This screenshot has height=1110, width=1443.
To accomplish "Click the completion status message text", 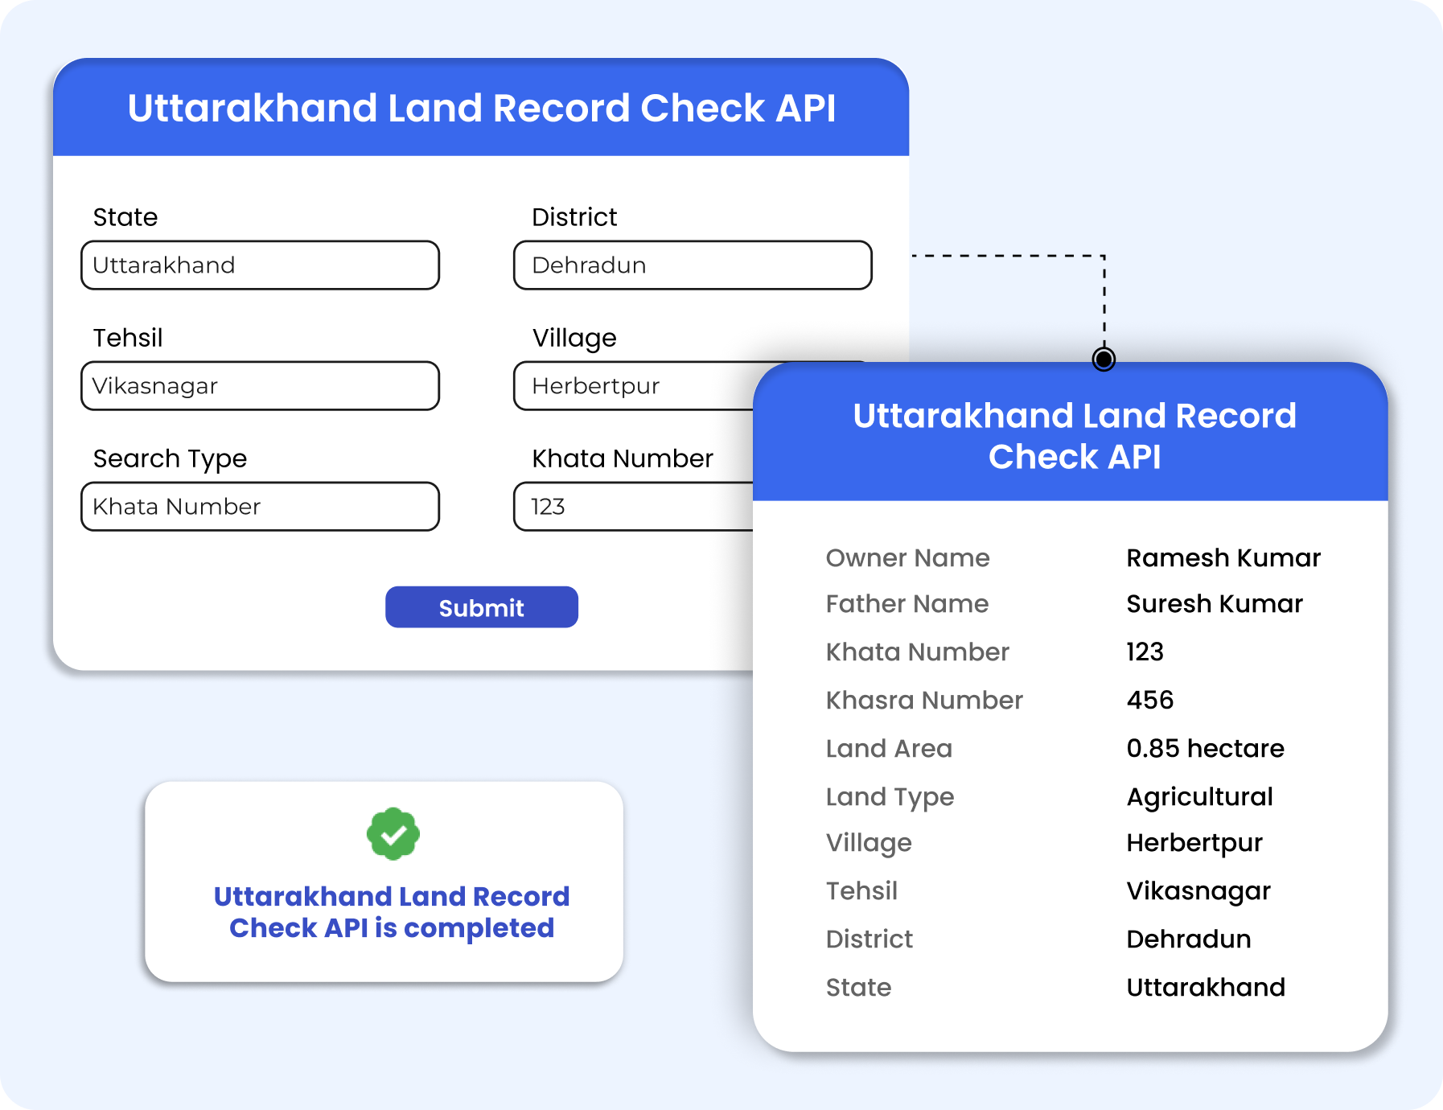I will (392, 911).
